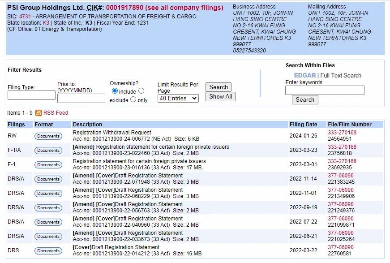The image size is (390, 263).
Task: Click film number 22760581
Action: (x=339, y=254)
